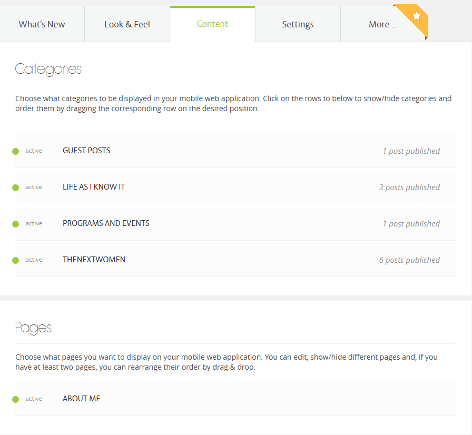Click the LIFE AS I KNOW IT category
The image size is (472, 435).
point(94,187)
